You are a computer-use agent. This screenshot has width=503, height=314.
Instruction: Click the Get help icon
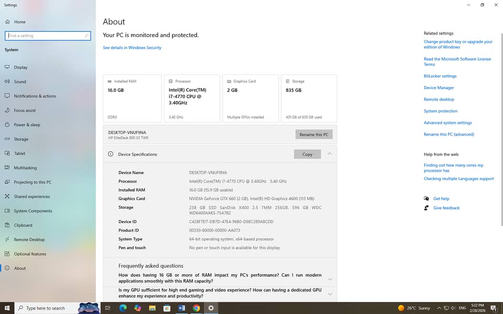click(427, 199)
